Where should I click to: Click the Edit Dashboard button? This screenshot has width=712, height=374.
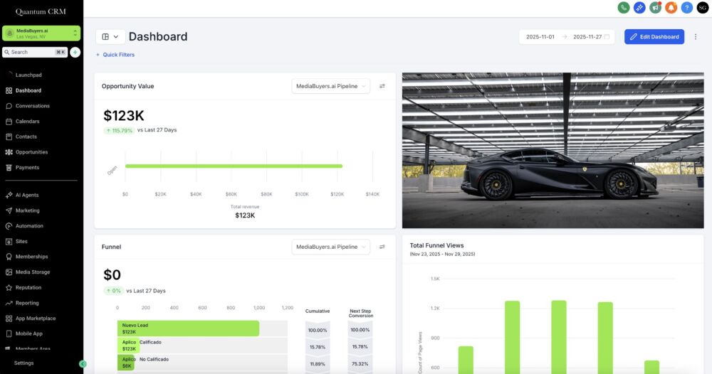(654, 37)
